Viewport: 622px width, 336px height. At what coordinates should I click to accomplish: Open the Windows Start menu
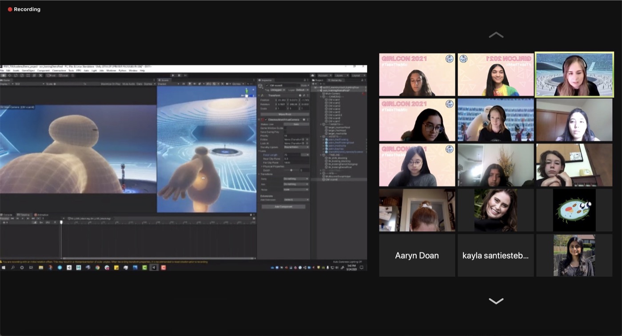coord(4,268)
